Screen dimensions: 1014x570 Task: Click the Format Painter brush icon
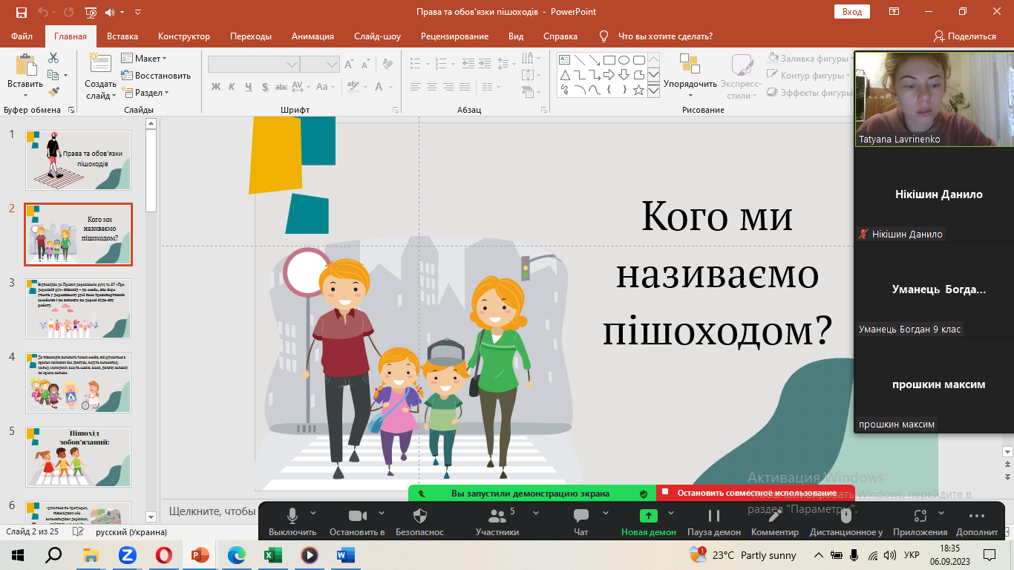(x=53, y=92)
